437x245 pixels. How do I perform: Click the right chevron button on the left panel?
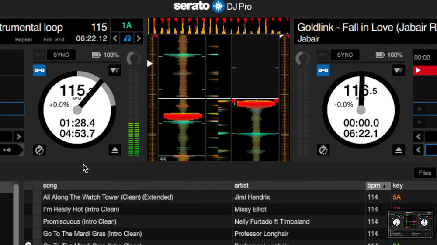pyautogui.click(x=19, y=136)
